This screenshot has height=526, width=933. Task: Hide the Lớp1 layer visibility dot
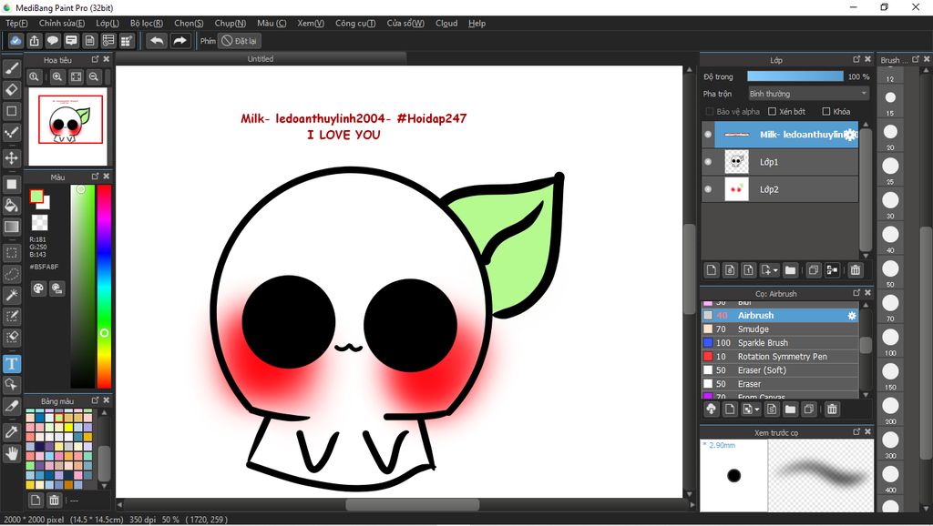point(708,162)
